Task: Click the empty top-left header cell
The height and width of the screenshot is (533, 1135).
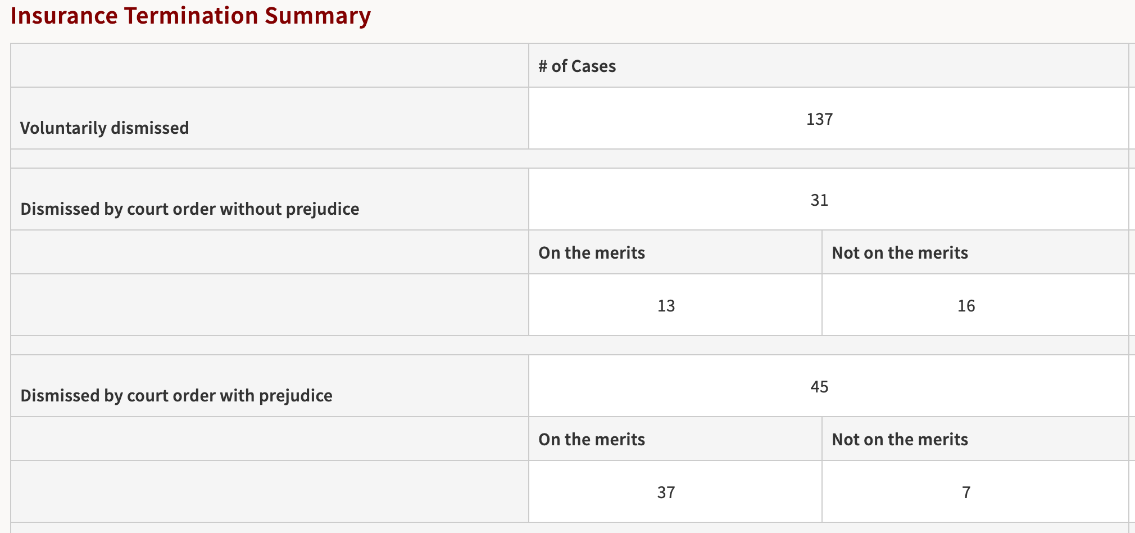Action: [x=270, y=65]
